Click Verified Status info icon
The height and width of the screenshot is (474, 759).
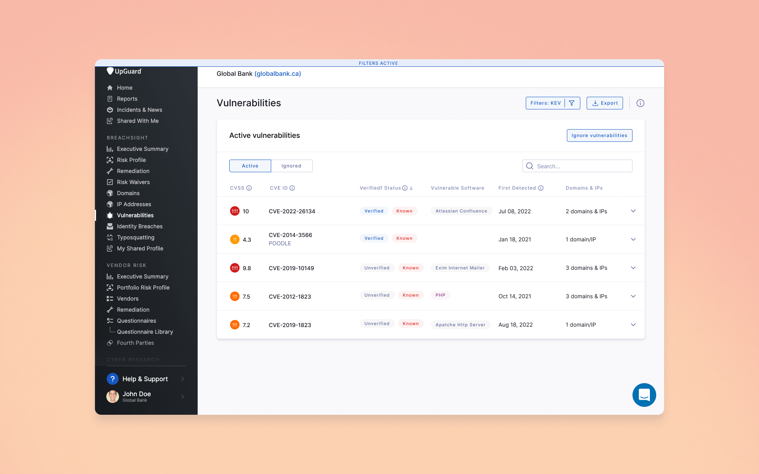[x=405, y=188]
